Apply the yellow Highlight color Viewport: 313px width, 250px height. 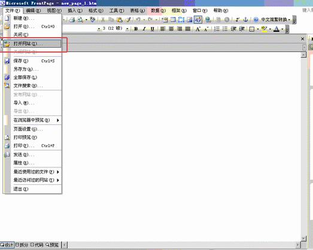coord(264,29)
